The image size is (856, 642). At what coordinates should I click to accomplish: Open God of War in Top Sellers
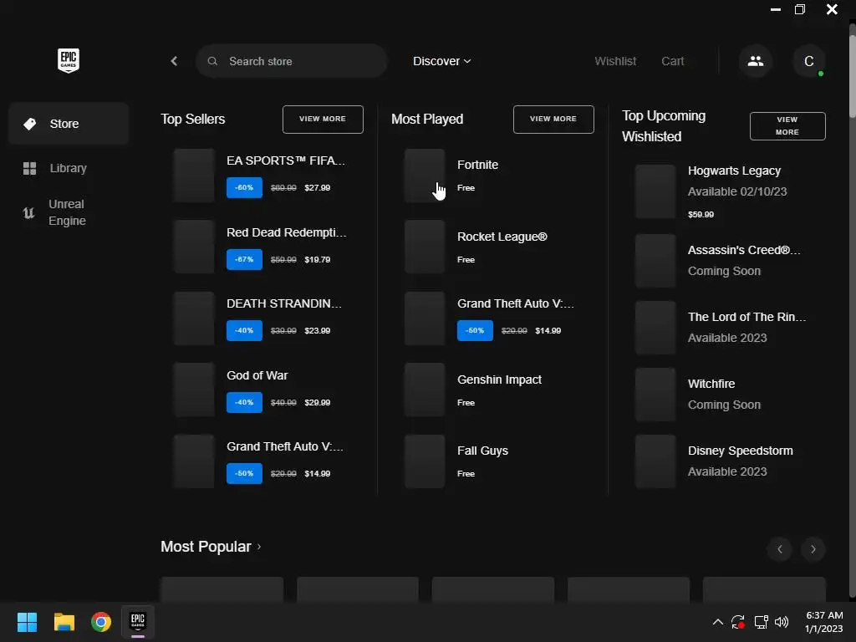[257, 375]
